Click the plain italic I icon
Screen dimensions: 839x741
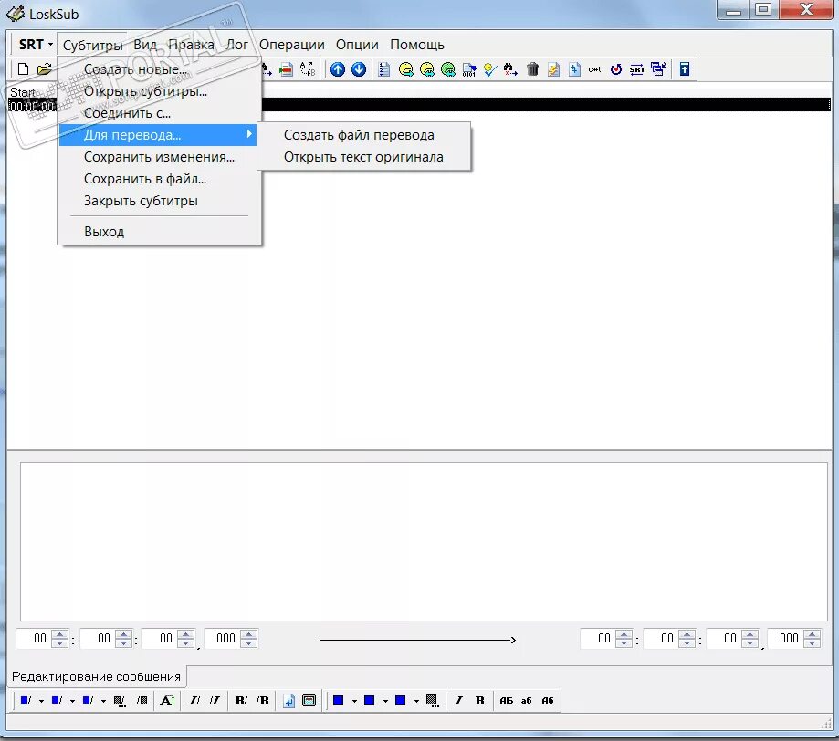pyautogui.click(x=458, y=700)
